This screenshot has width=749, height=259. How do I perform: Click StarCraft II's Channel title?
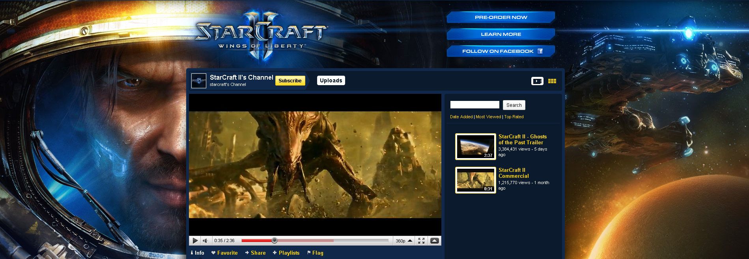pyautogui.click(x=241, y=77)
